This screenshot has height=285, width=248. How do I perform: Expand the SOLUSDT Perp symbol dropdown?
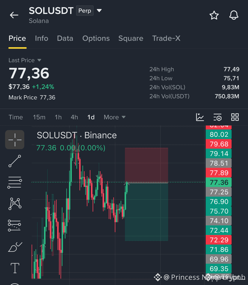99,10
